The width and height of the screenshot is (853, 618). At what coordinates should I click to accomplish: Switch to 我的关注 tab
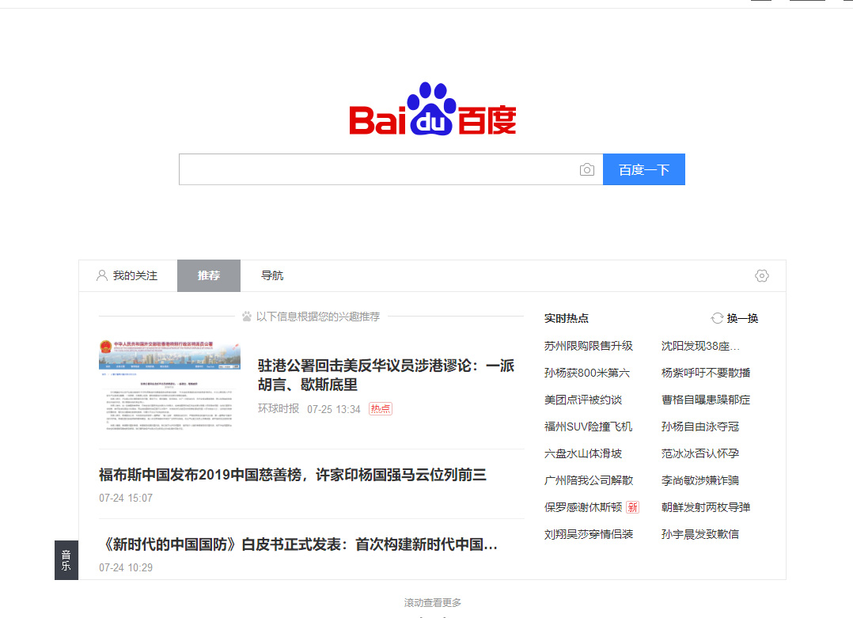tap(128, 276)
